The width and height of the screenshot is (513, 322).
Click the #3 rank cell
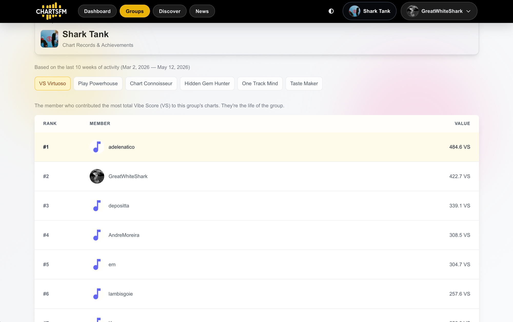point(46,206)
